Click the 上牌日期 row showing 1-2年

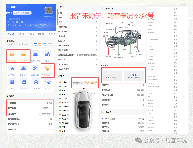point(30,103)
